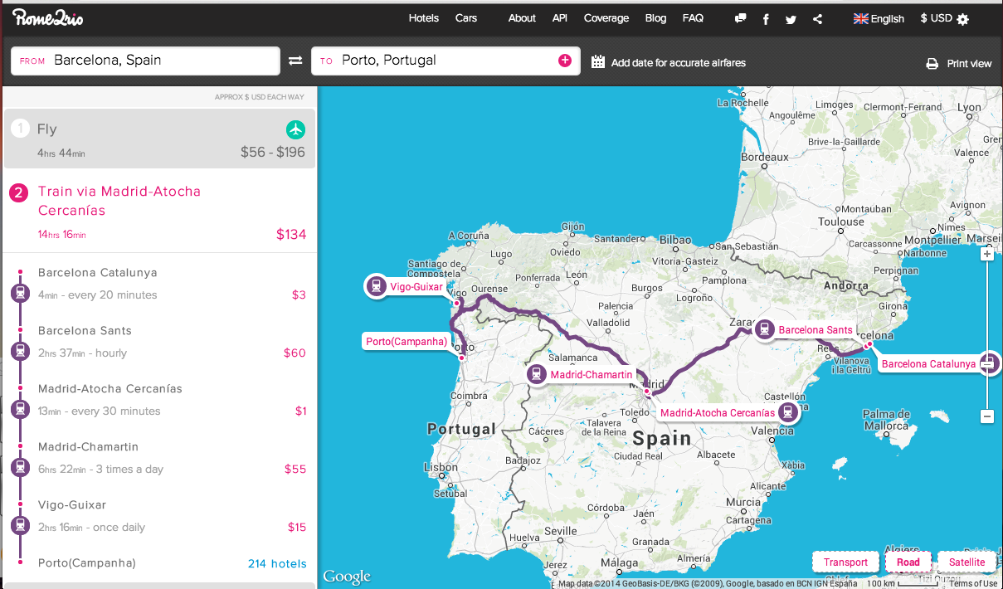Click the Porto(Campanha) map label
1003x589 pixels.
pos(407,342)
